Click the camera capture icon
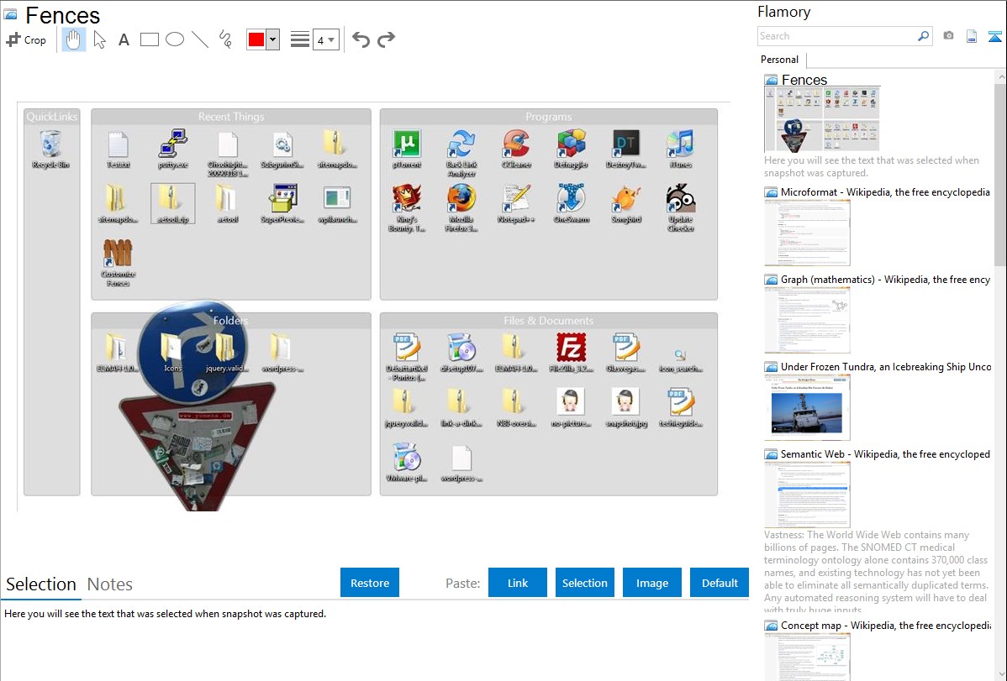The width and height of the screenshot is (1007, 681). coord(948,36)
